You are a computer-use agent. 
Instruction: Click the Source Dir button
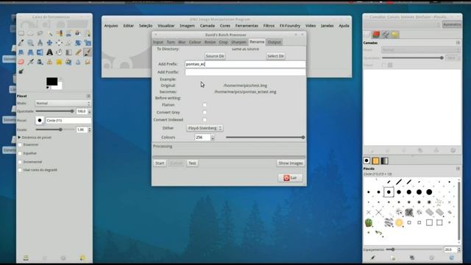click(x=215, y=56)
